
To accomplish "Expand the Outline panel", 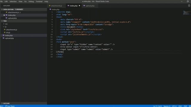I will click(24, 103).
